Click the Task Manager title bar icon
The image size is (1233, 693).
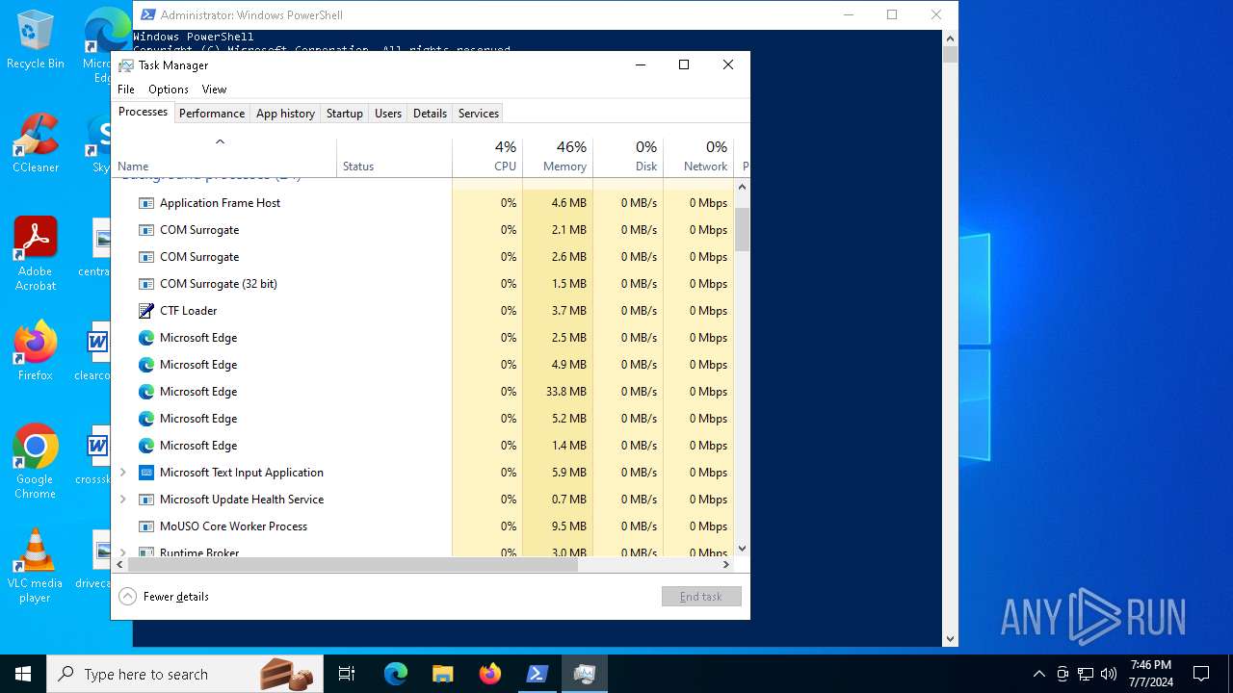click(126, 65)
